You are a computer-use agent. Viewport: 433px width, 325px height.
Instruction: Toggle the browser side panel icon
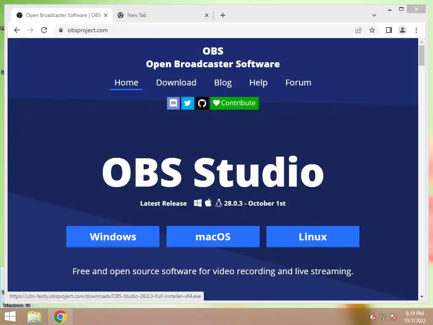pyautogui.click(x=389, y=30)
